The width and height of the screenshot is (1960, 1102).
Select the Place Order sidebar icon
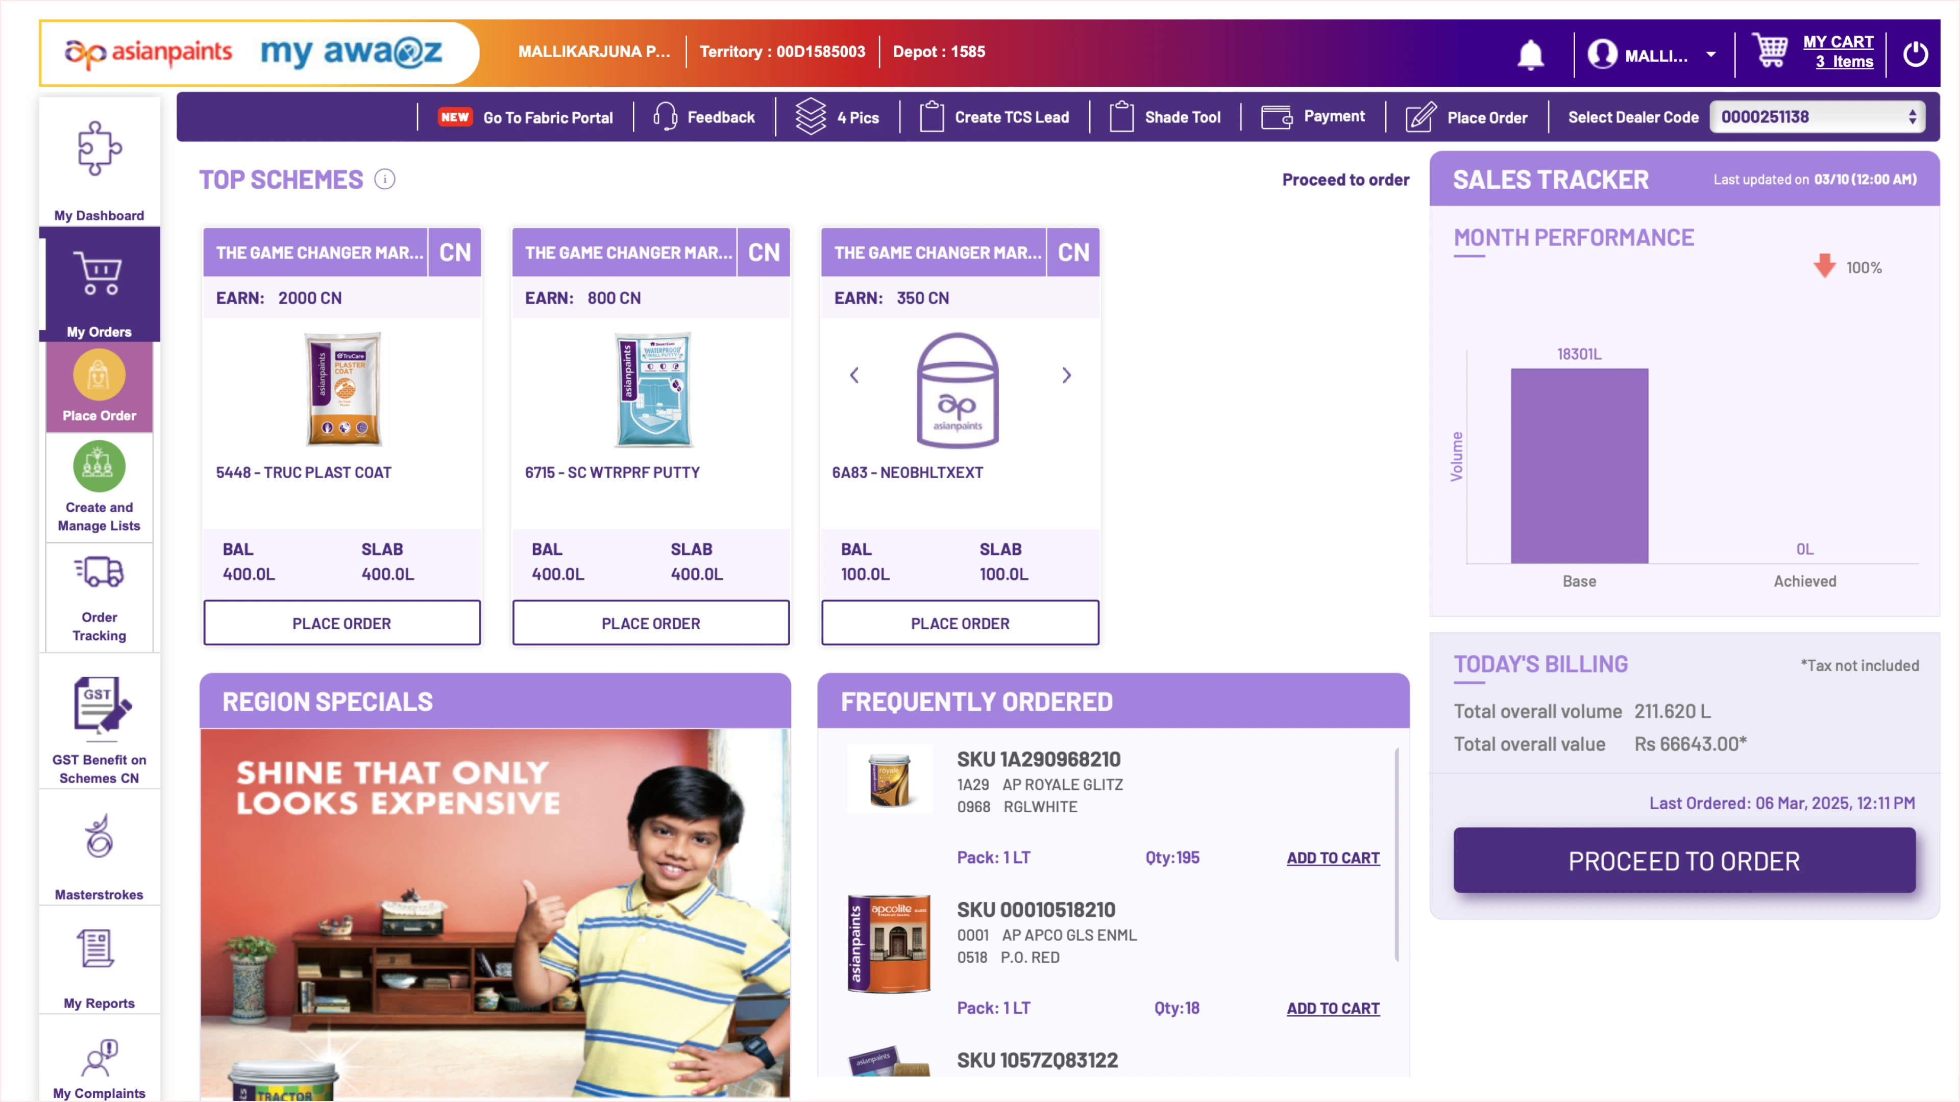point(100,375)
